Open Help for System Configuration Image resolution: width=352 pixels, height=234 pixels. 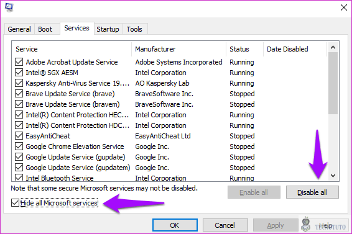coord(325,225)
